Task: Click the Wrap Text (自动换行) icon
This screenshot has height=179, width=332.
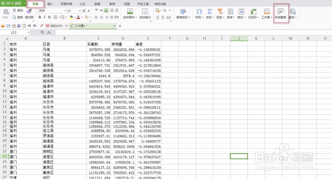Action: pos(145,11)
